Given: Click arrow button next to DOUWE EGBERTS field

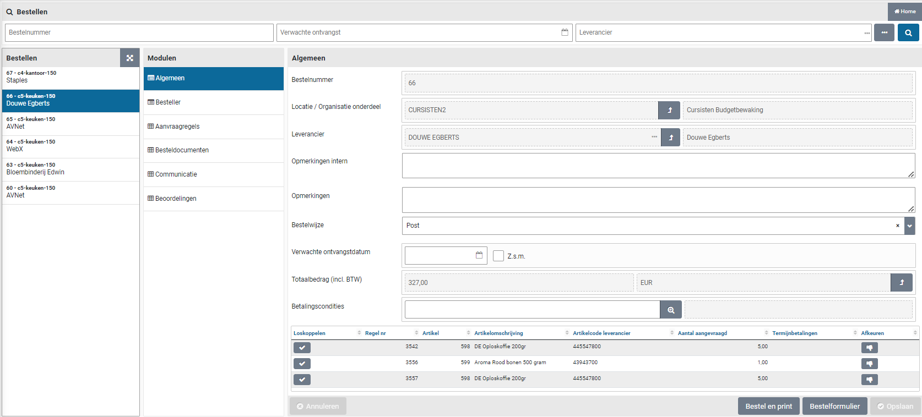Looking at the screenshot, I should [670, 138].
